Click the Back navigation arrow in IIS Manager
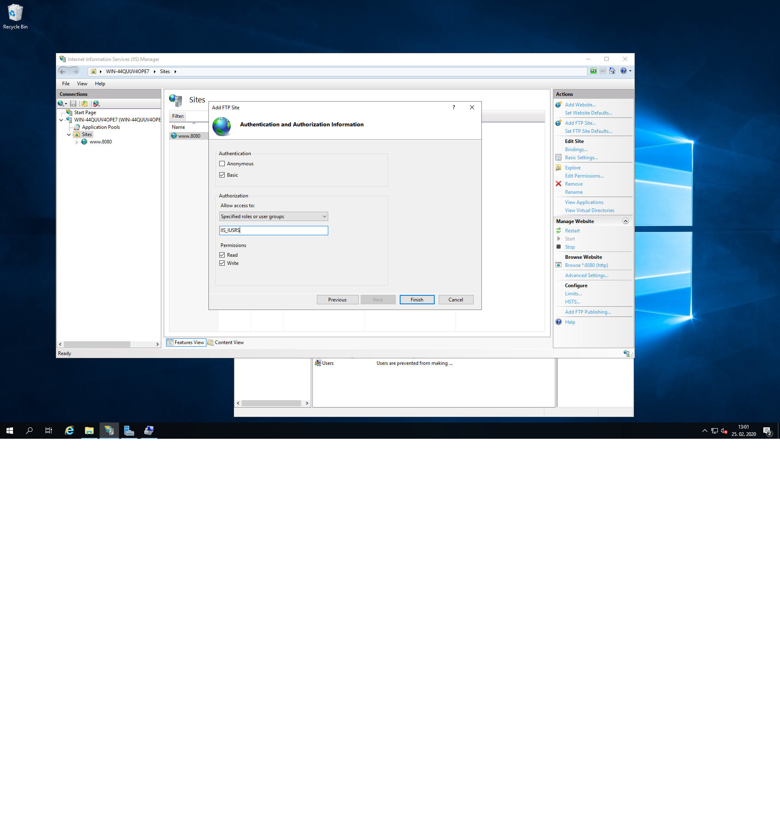 click(63, 71)
